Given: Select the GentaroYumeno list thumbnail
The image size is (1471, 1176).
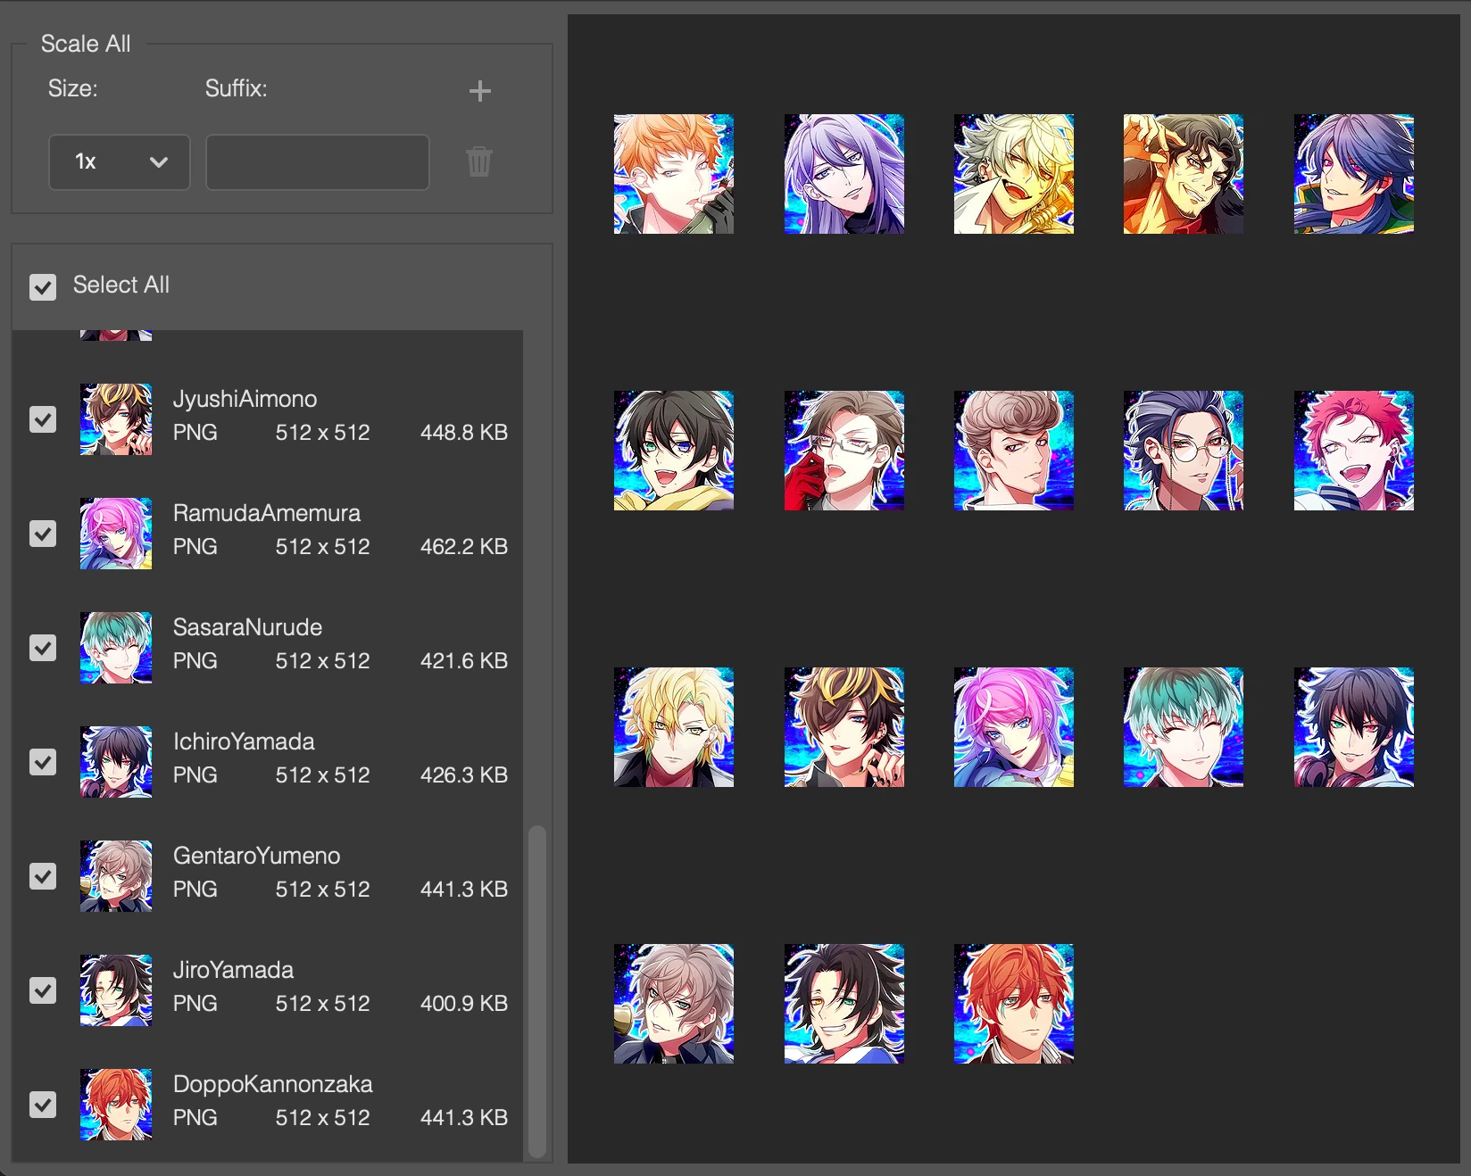Looking at the screenshot, I should [x=116, y=876].
